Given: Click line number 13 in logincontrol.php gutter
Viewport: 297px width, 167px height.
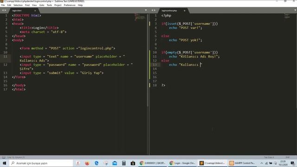Looking at the screenshot, I should 155,64.
